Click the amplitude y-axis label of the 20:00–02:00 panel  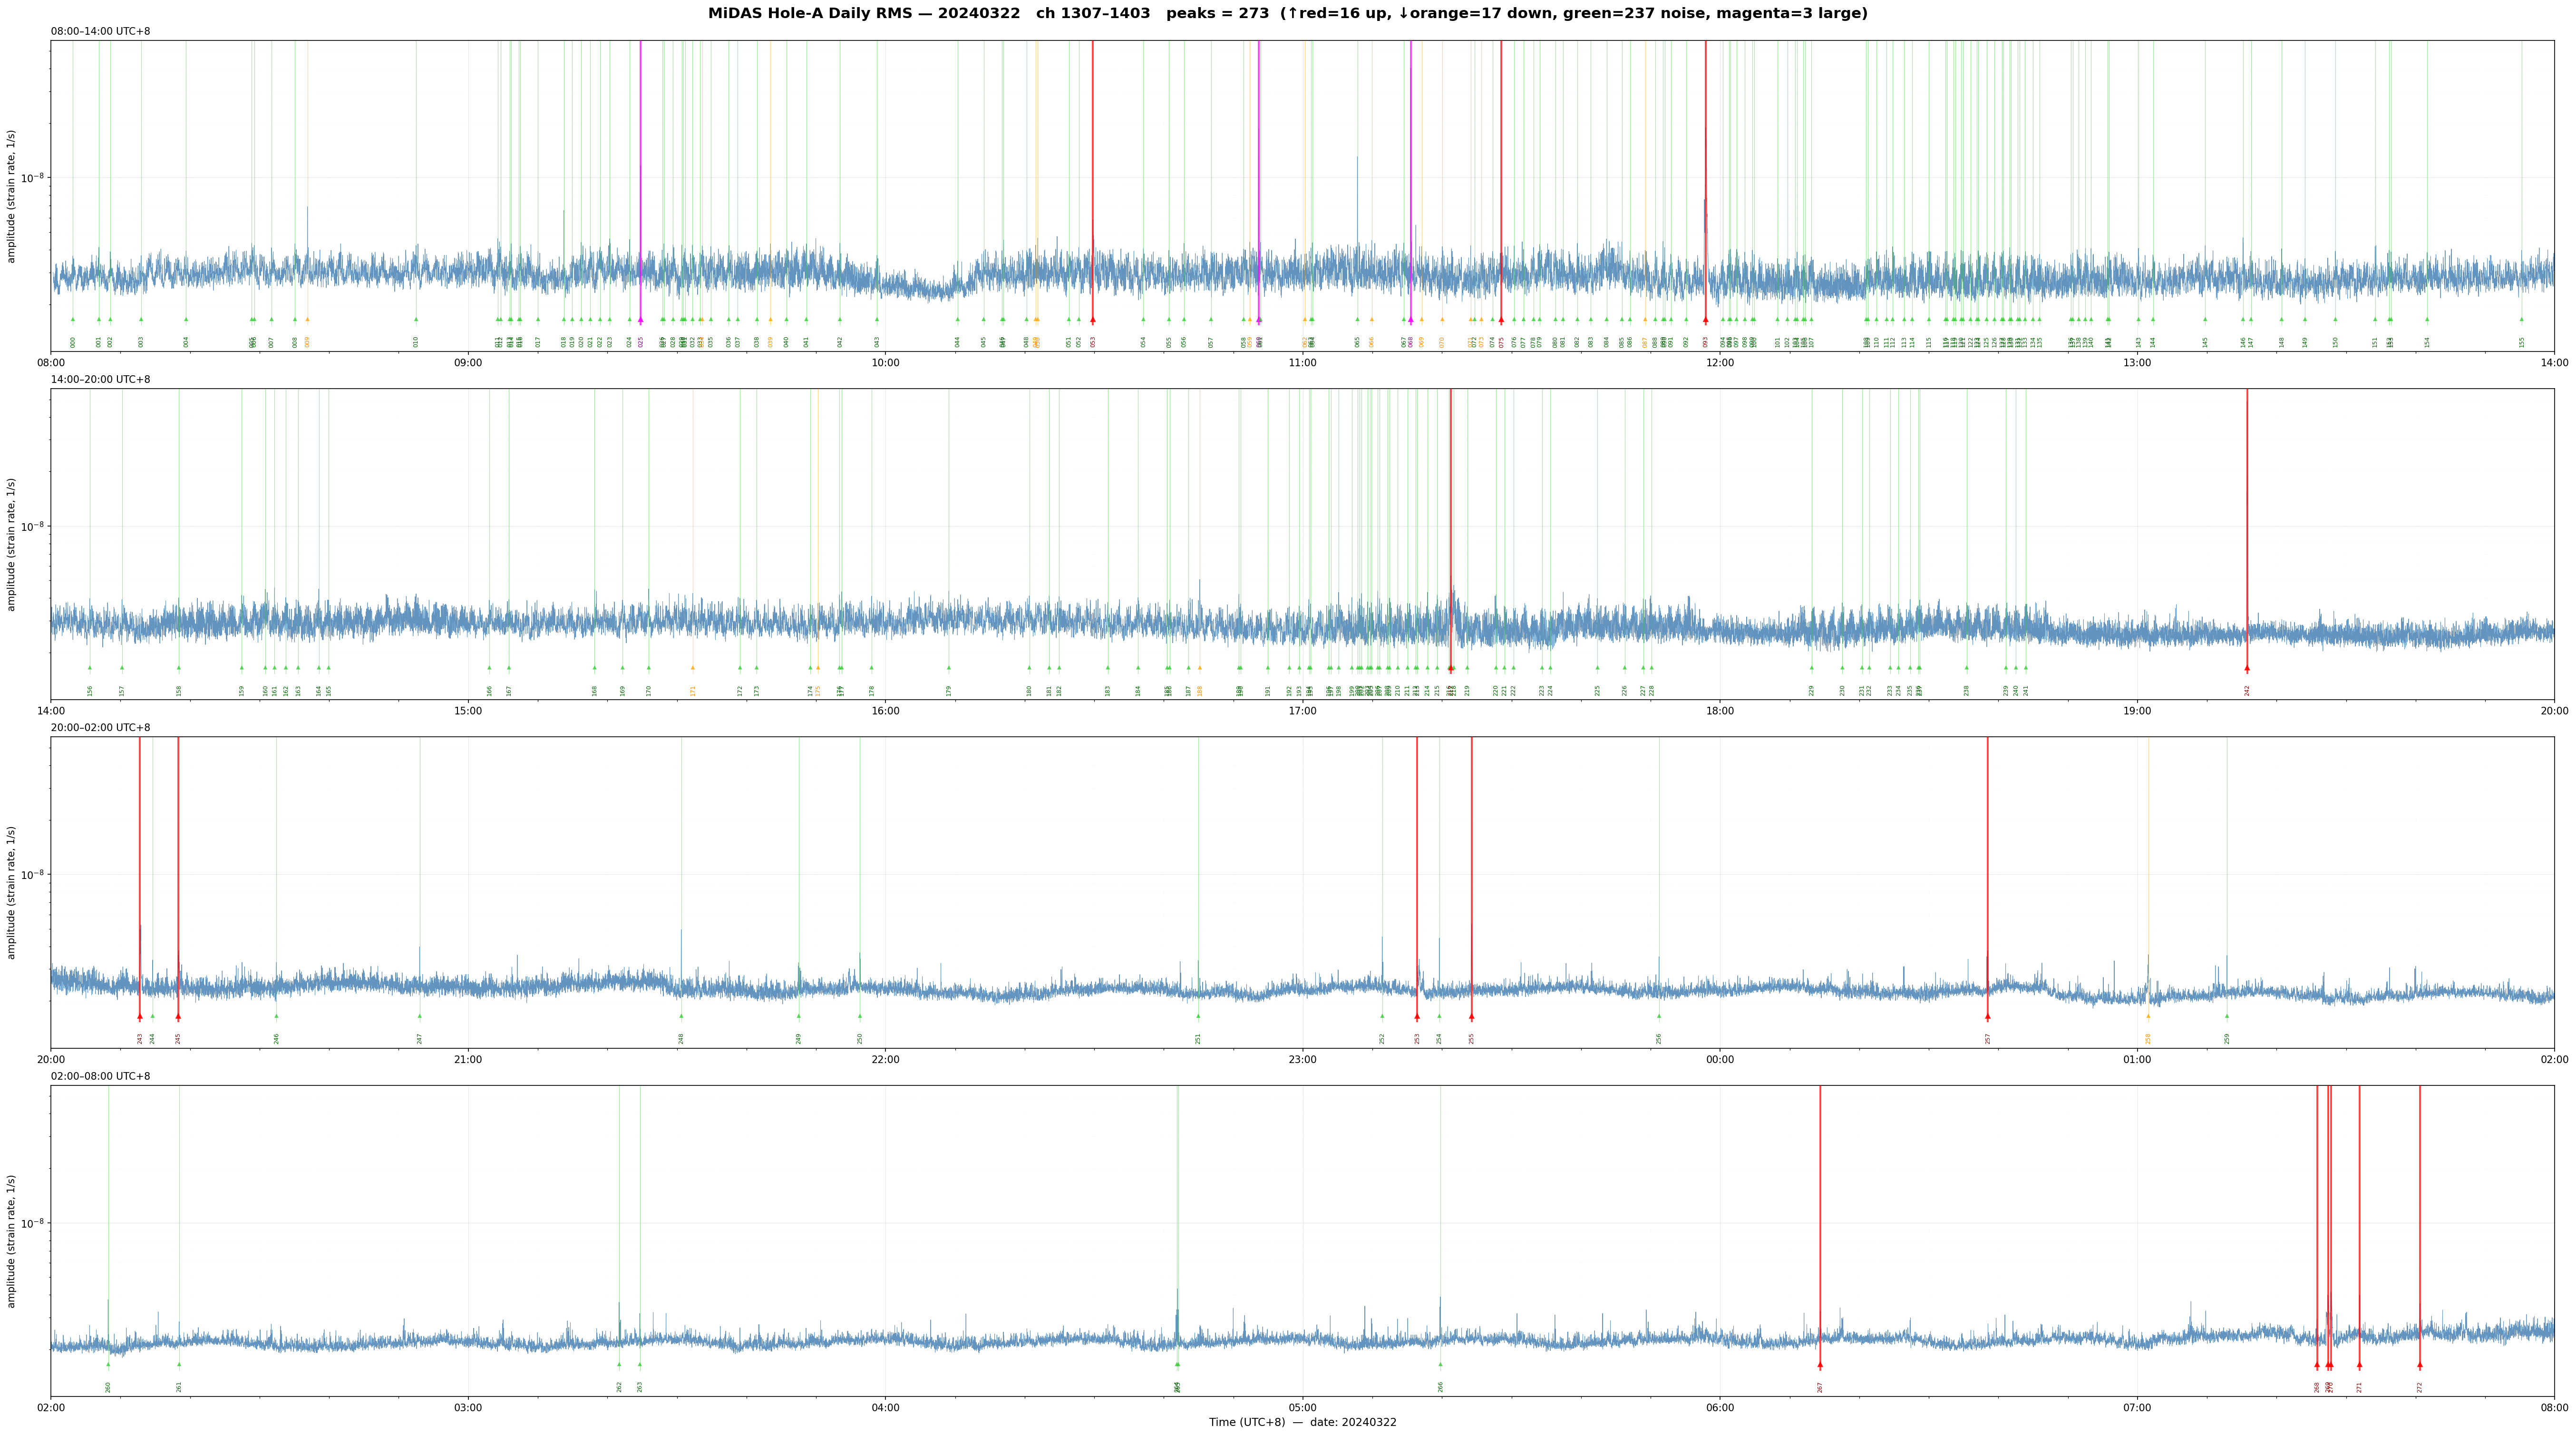tap(12, 892)
